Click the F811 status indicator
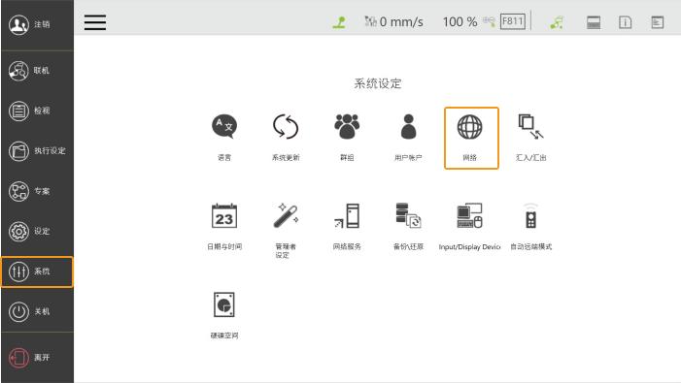 click(513, 21)
